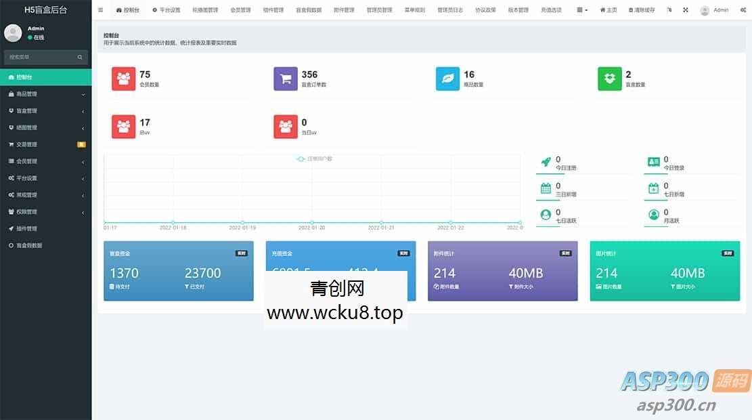Image resolution: width=752 pixels, height=420 pixels.
Task: Click the fullscreen icon in top bar
Action: [x=685, y=9]
